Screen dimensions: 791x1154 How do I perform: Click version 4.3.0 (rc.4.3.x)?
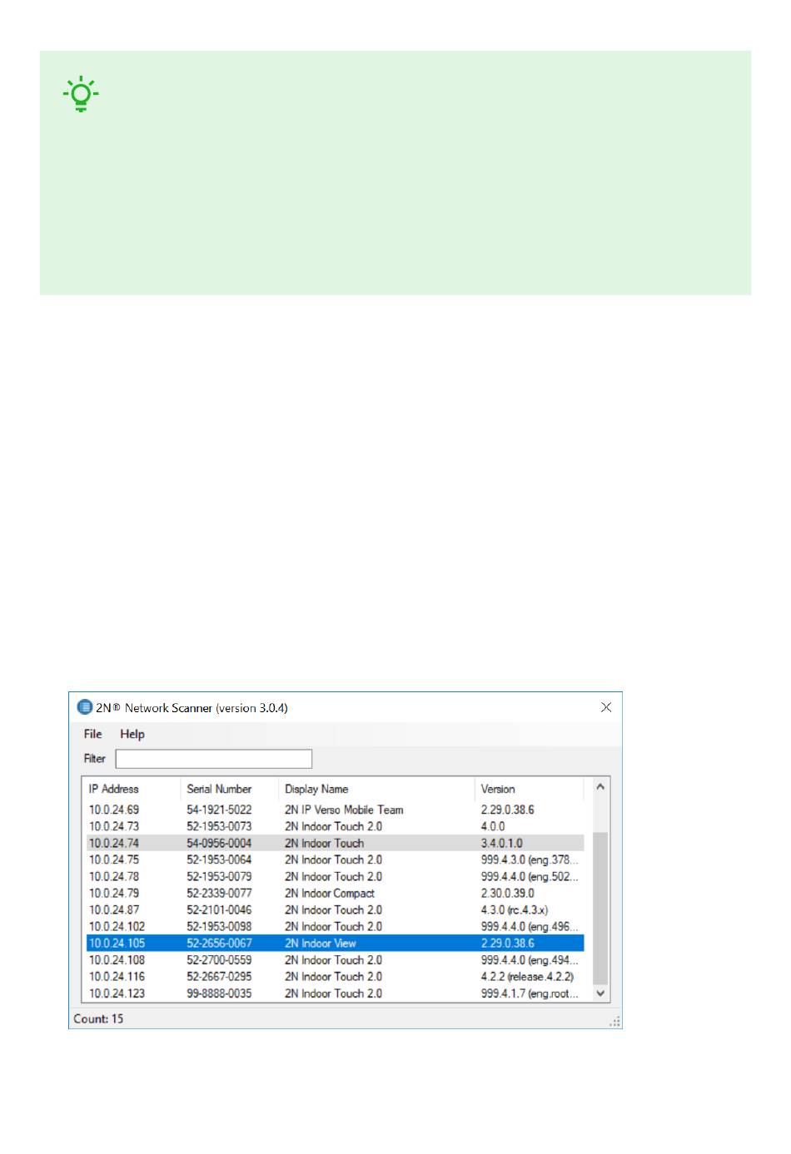515,909
